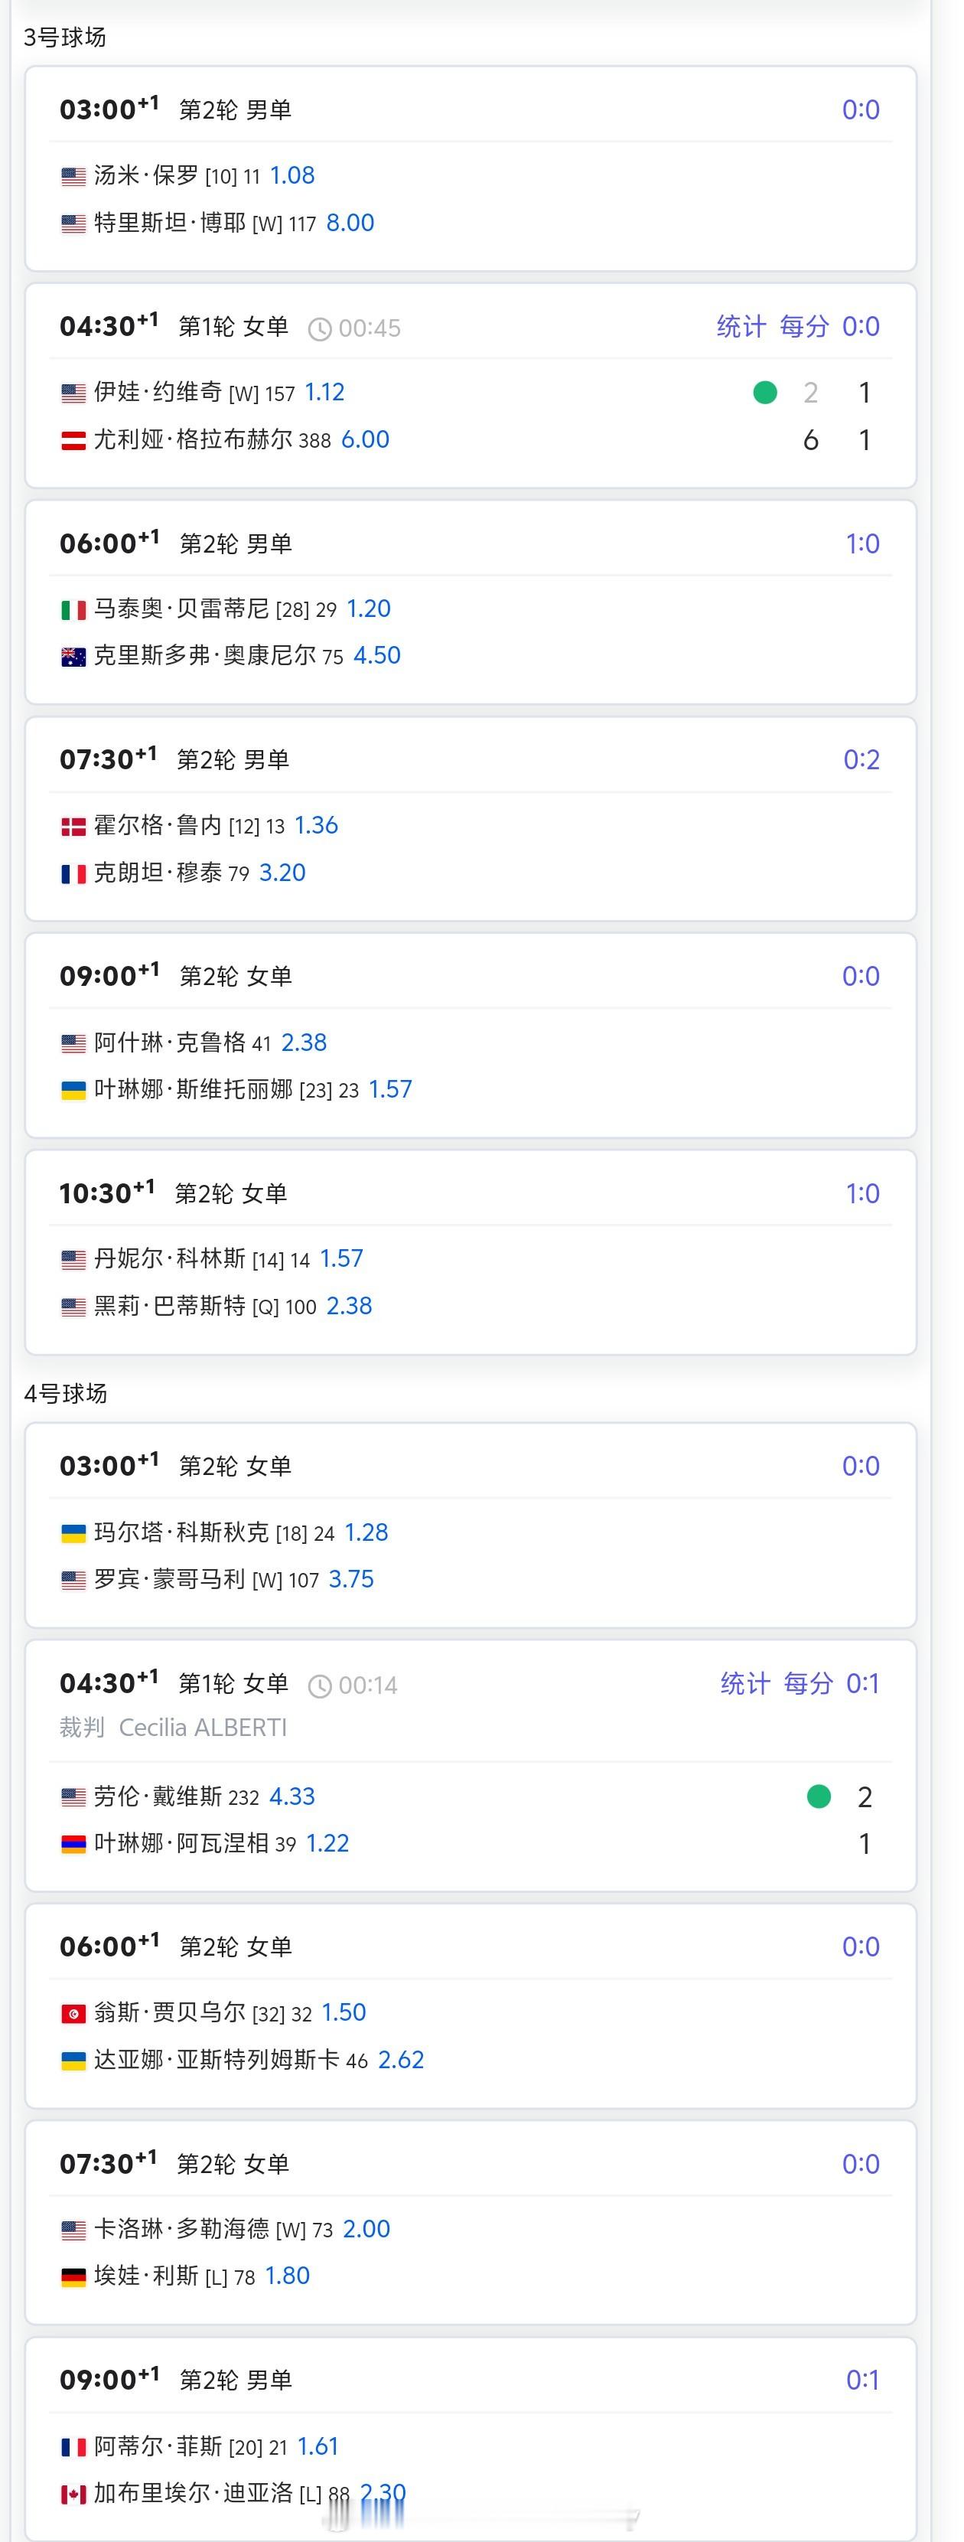Screen dimensions: 964x2542
Task: Open player 丹妮尔·科林斯
Action: (x=170, y=1259)
